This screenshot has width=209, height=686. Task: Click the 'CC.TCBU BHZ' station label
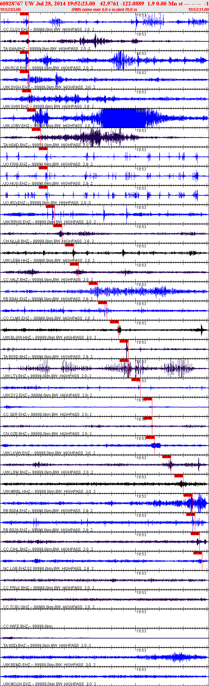coord(16,607)
